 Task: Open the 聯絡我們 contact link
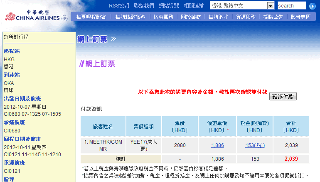click(144, 6)
